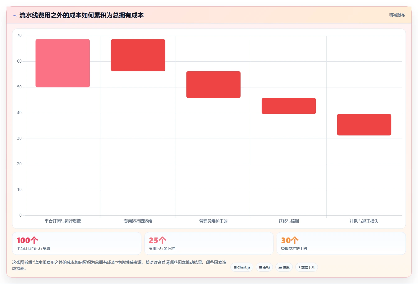This screenshot has height=284, width=418.
Task: Click x-axis label 迁移与培训
Action: tap(289, 221)
